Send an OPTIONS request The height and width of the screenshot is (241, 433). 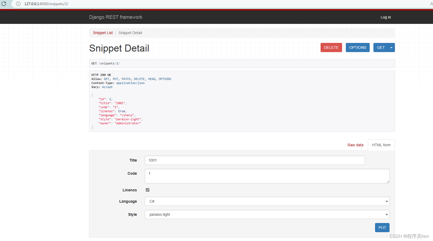(x=358, y=48)
